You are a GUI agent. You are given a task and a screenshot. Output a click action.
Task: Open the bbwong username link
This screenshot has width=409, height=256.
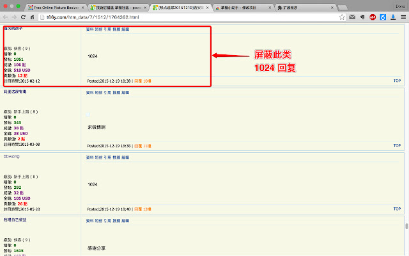coord(12,156)
